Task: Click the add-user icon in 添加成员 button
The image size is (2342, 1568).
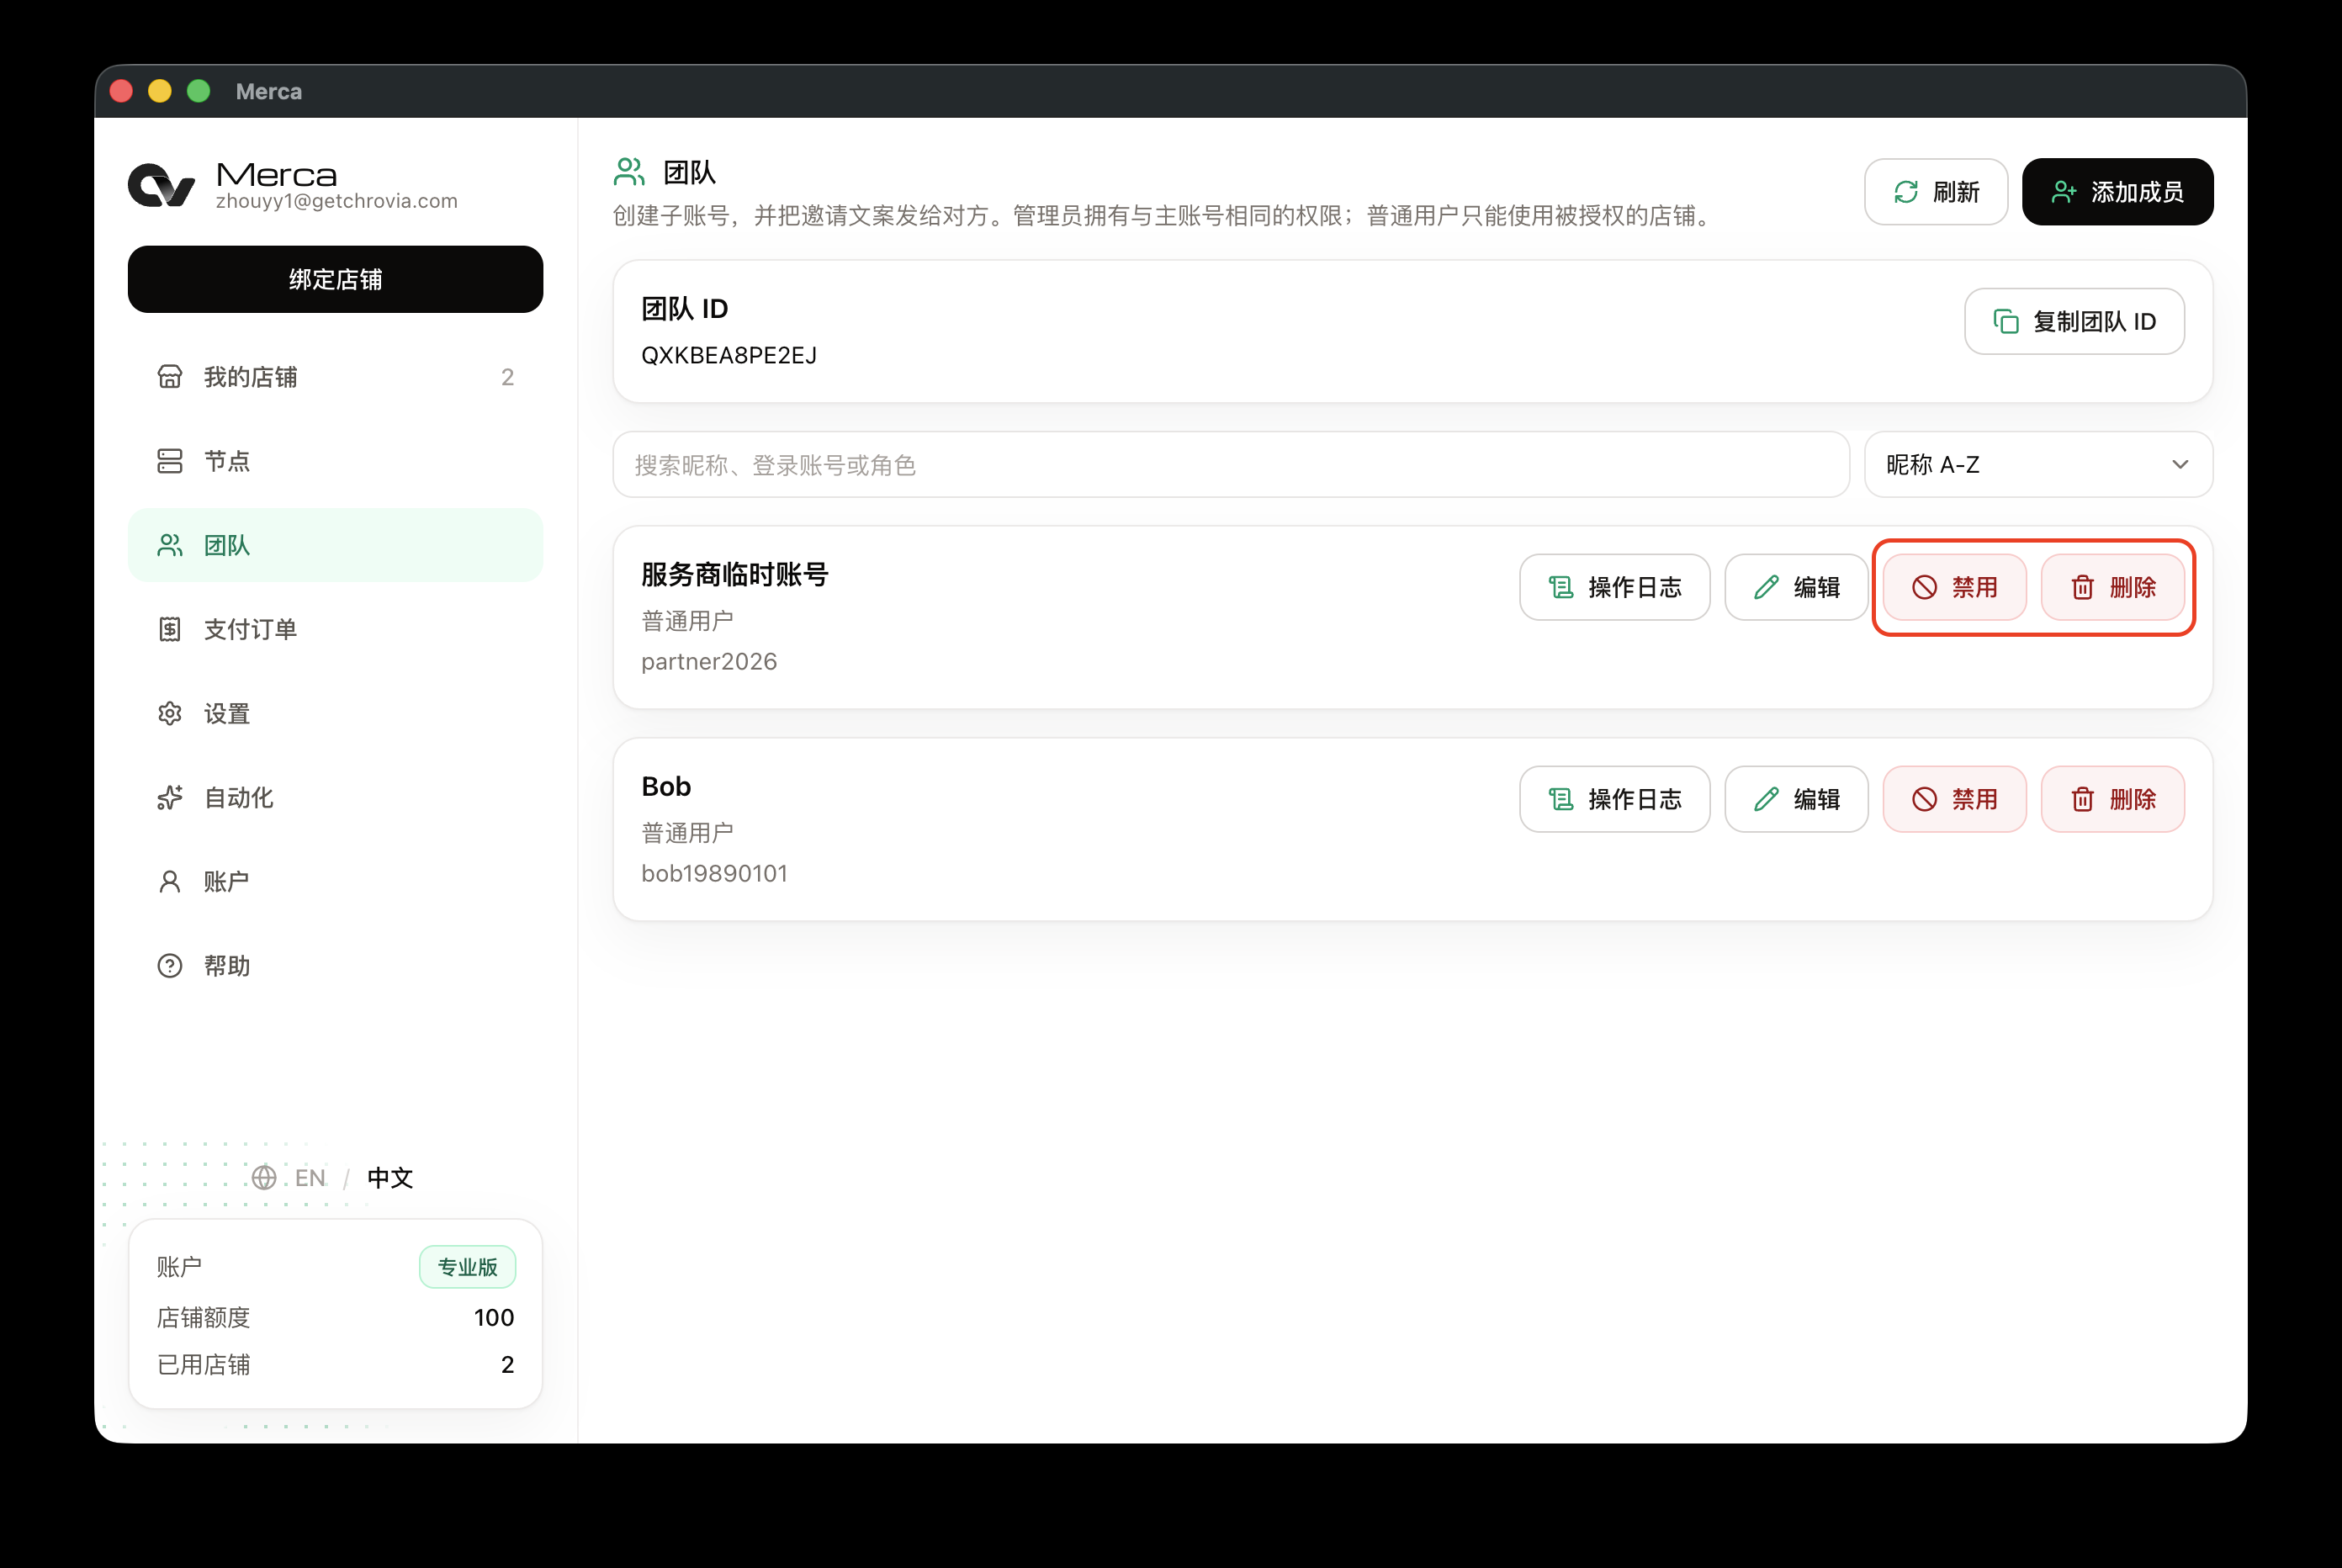Action: 2064,192
